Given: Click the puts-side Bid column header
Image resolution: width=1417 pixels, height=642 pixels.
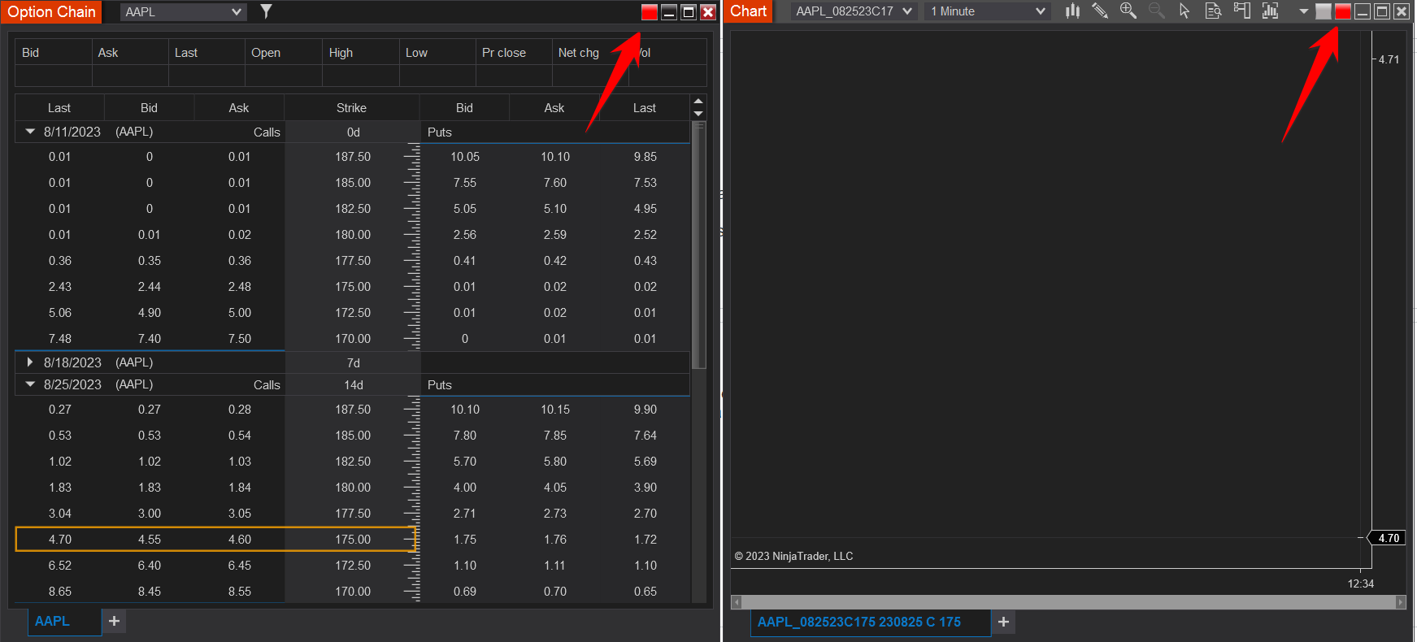Looking at the screenshot, I should click(464, 108).
